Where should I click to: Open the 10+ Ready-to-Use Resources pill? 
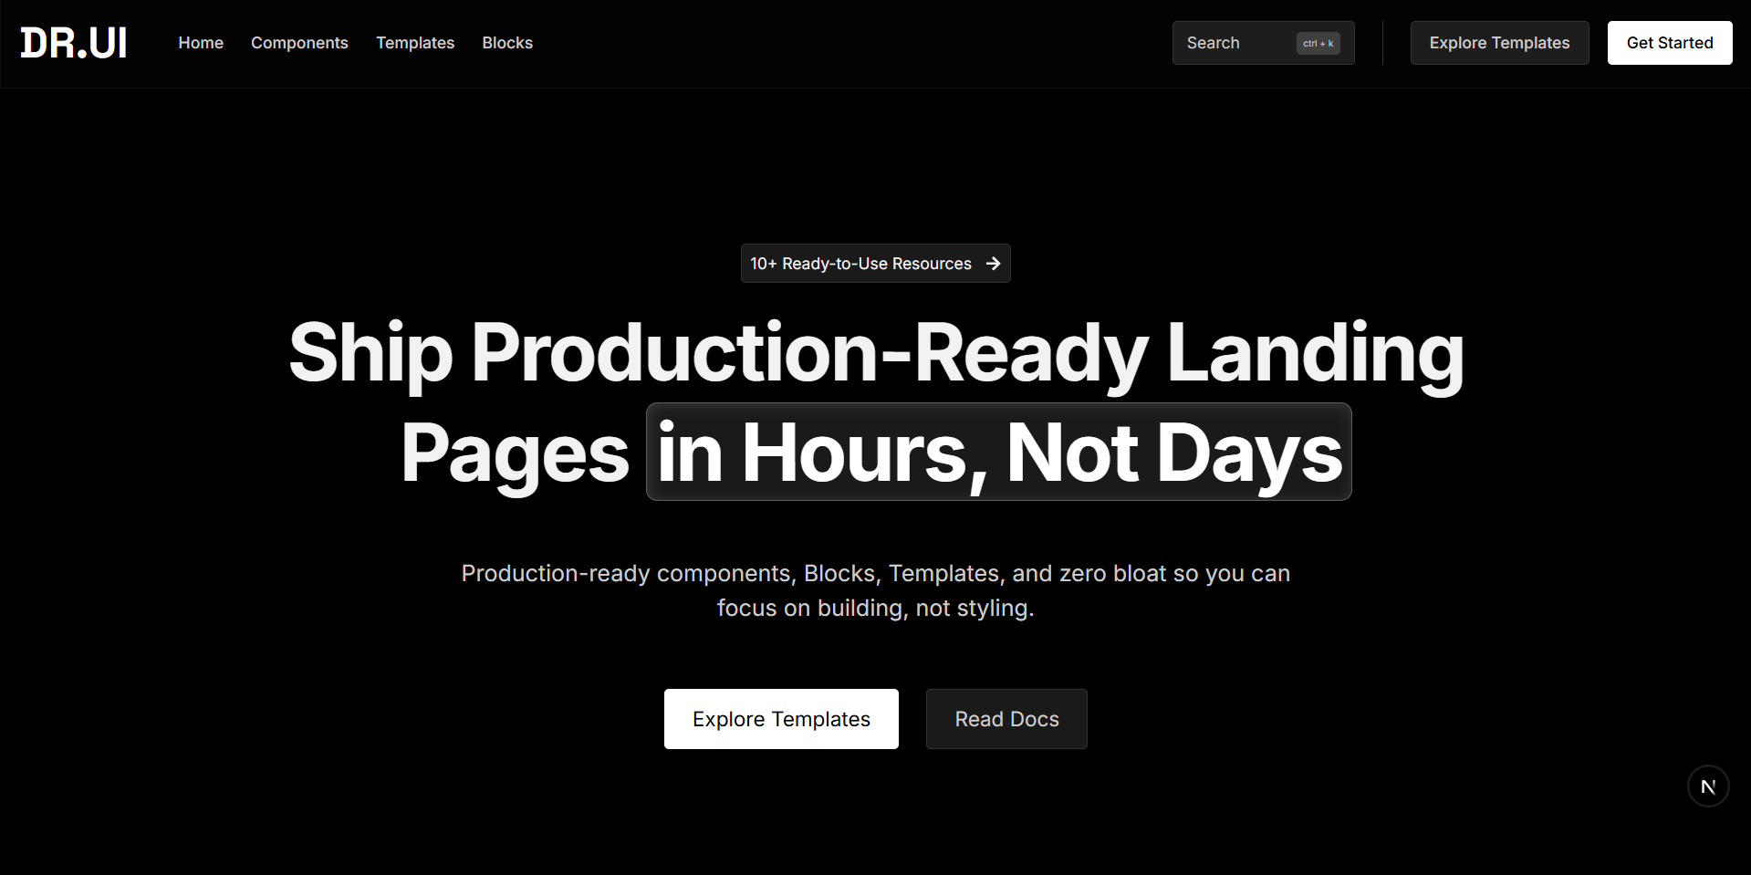coord(875,264)
